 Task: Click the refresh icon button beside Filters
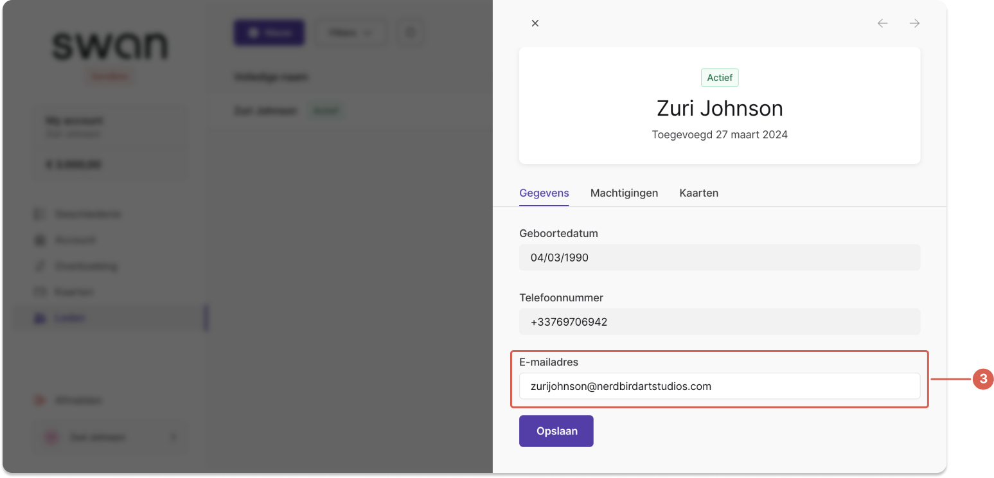click(411, 33)
